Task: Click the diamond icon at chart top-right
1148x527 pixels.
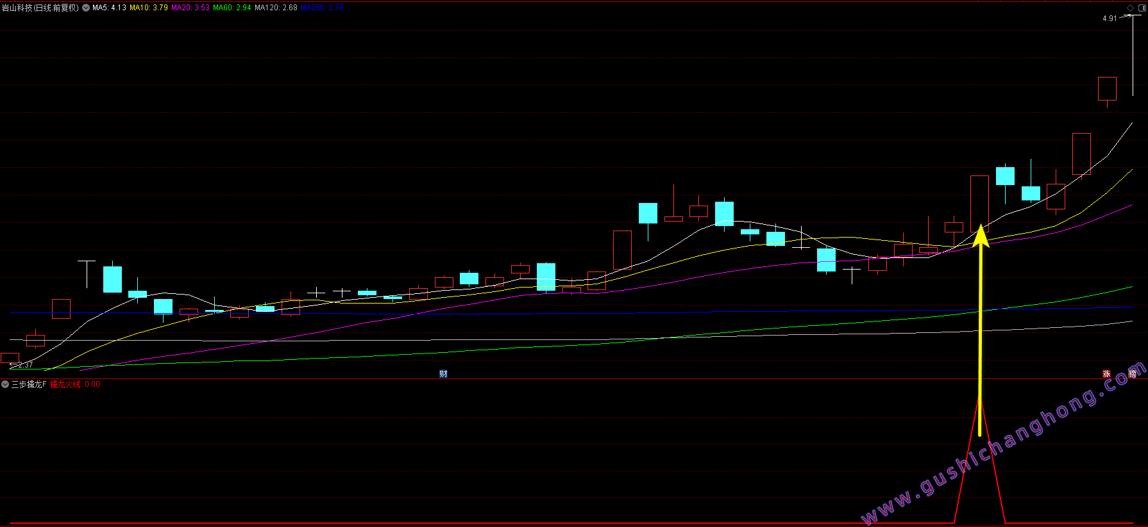Action: (x=1130, y=8)
